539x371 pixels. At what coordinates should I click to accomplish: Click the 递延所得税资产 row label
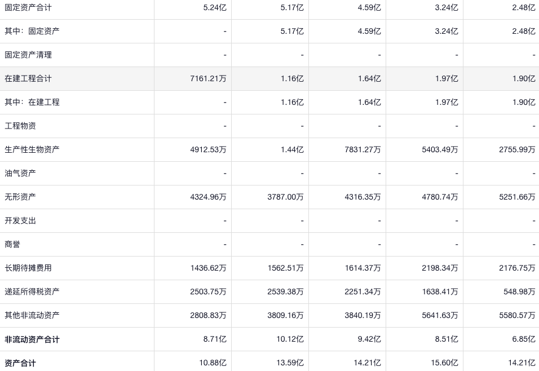pos(32,291)
